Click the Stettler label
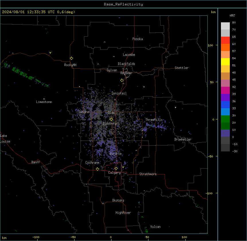 pos(182,68)
